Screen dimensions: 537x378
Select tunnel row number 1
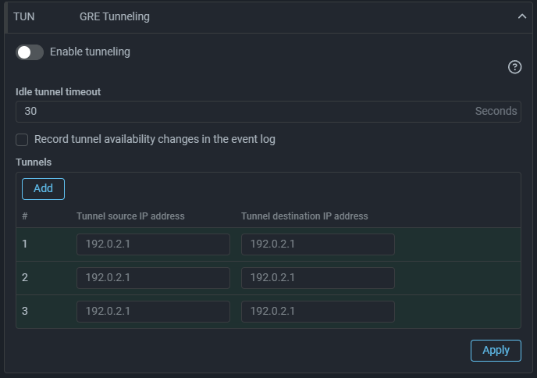click(x=25, y=244)
